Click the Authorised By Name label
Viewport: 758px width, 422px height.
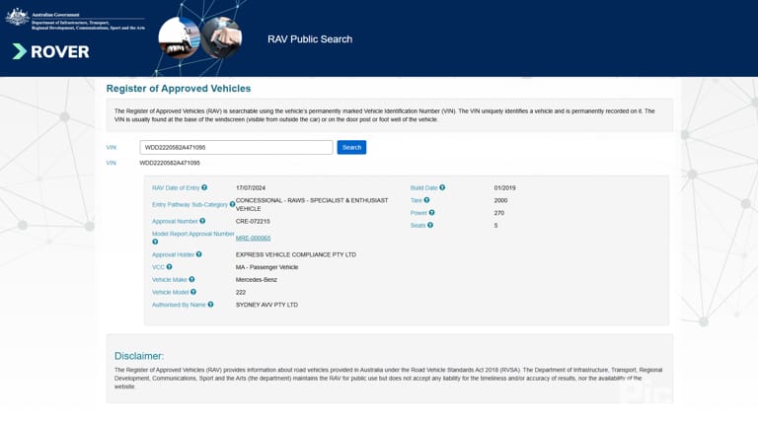(x=179, y=305)
